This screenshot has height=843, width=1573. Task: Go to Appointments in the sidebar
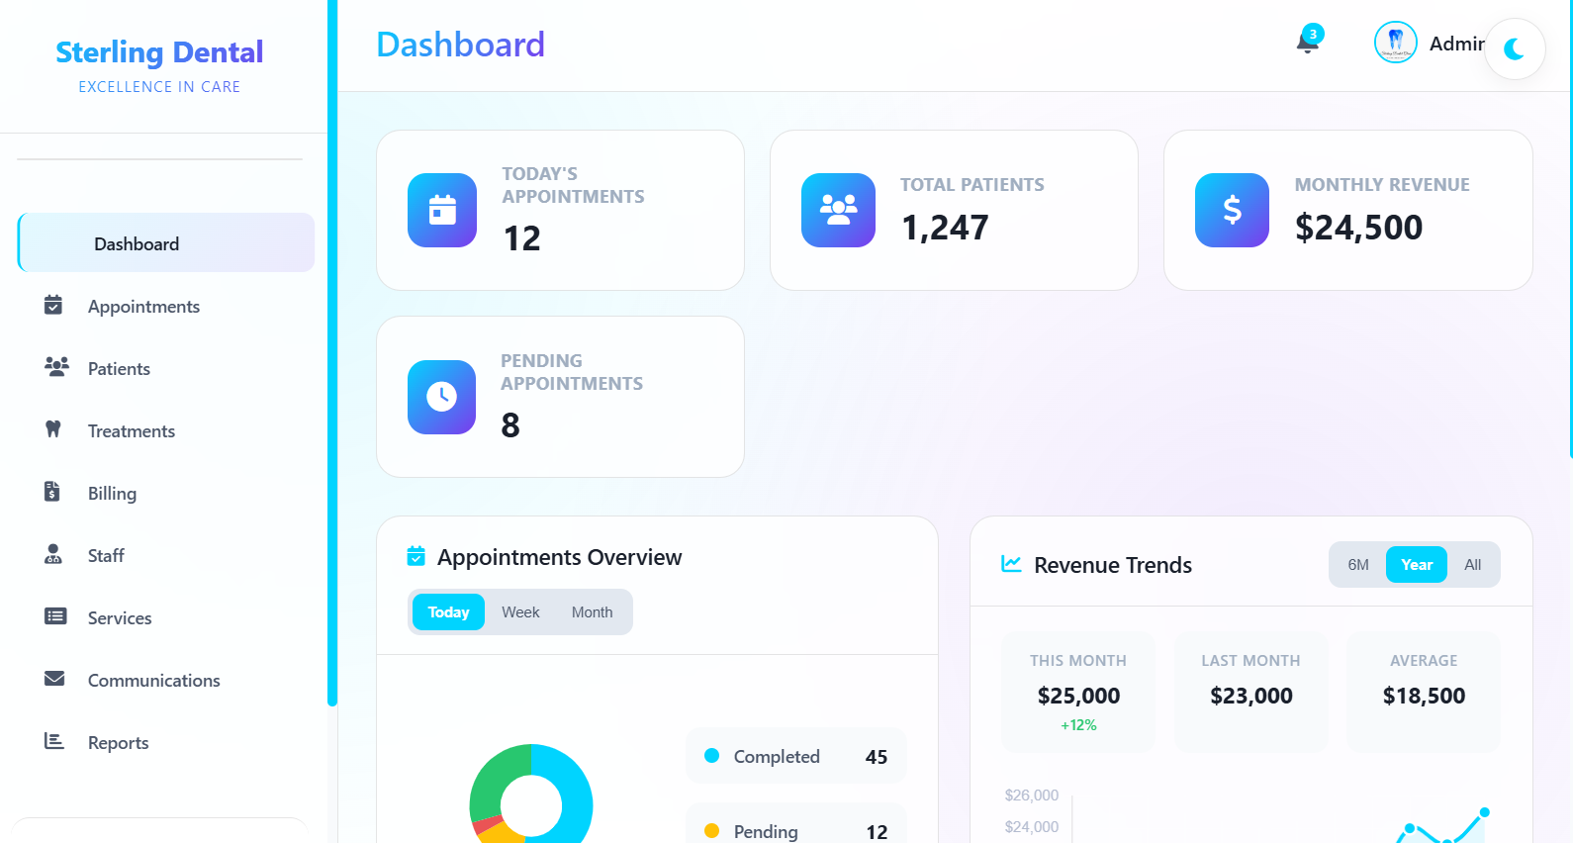tap(166, 306)
